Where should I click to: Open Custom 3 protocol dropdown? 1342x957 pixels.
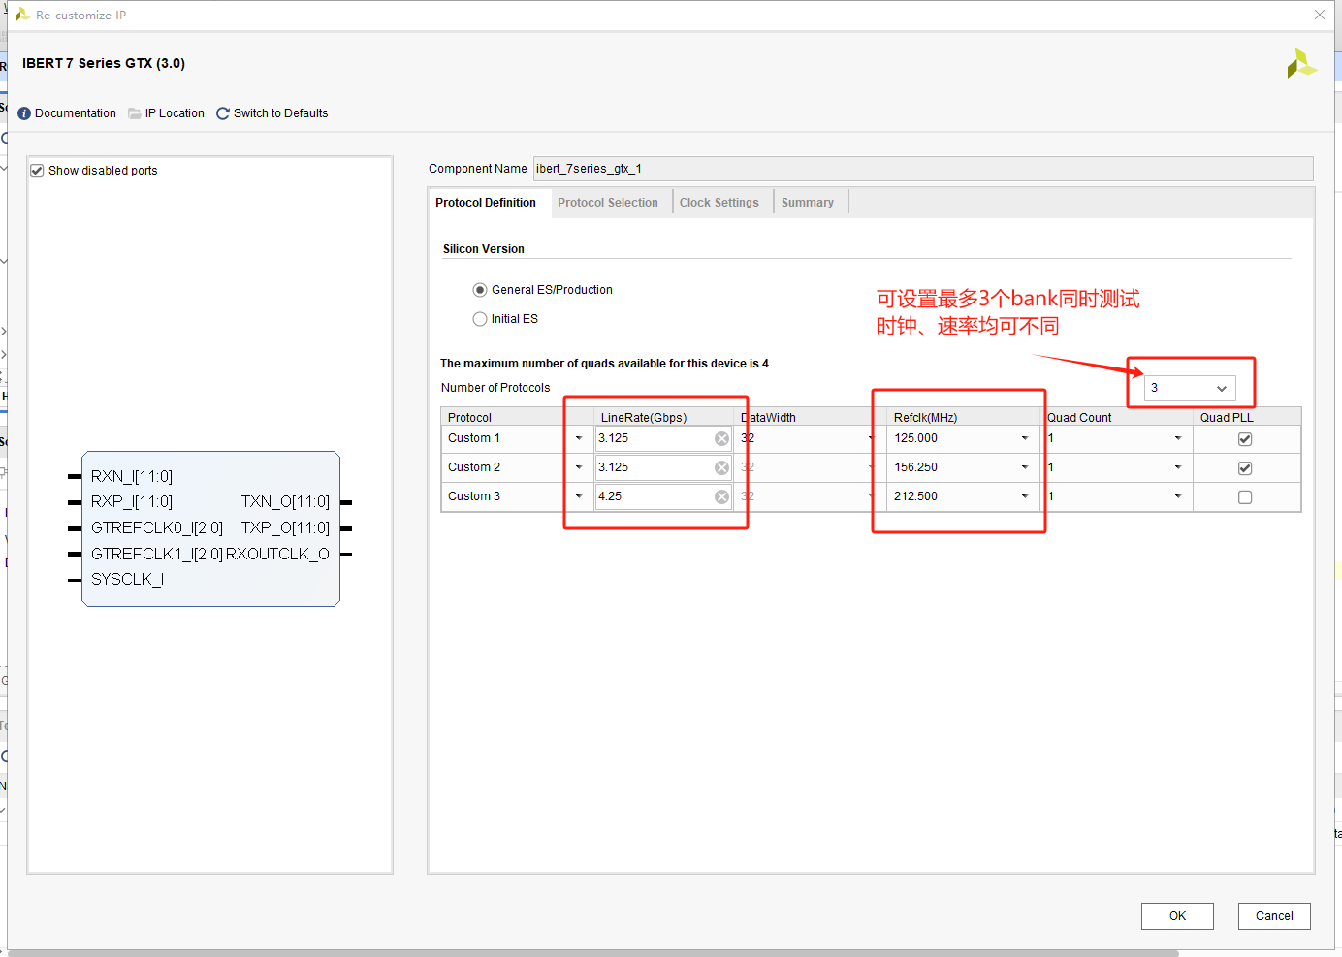pyautogui.click(x=579, y=496)
